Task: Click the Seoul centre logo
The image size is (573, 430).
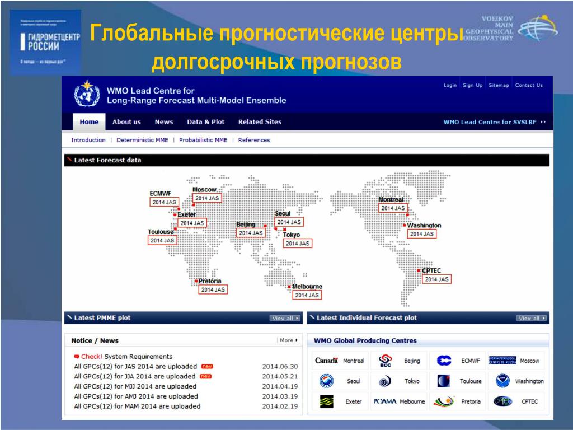Action: [326, 381]
